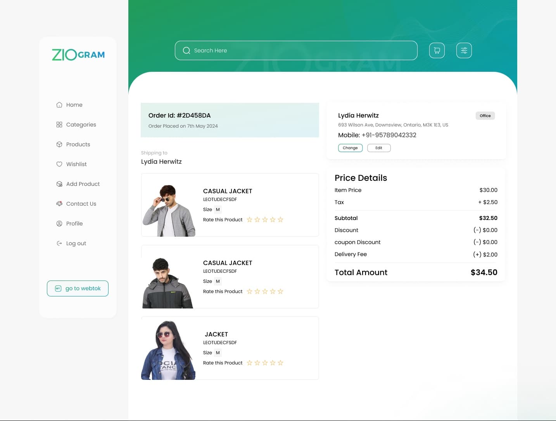Viewport: 556px width, 421px height.
Task: Select size M on first Casual Jacket
Action: 218,210
